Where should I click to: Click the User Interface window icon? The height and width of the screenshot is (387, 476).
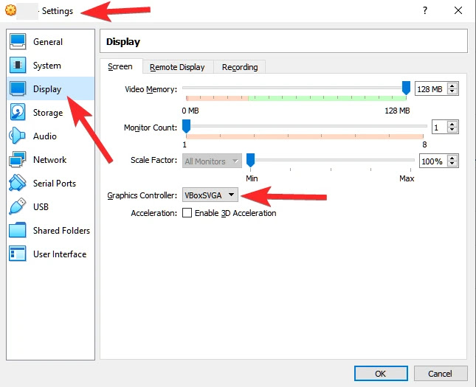coord(17,254)
